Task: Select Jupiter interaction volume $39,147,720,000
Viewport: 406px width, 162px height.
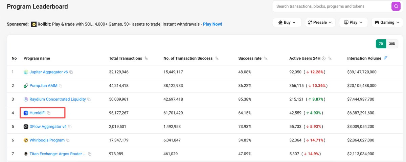Action: (362, 72)
